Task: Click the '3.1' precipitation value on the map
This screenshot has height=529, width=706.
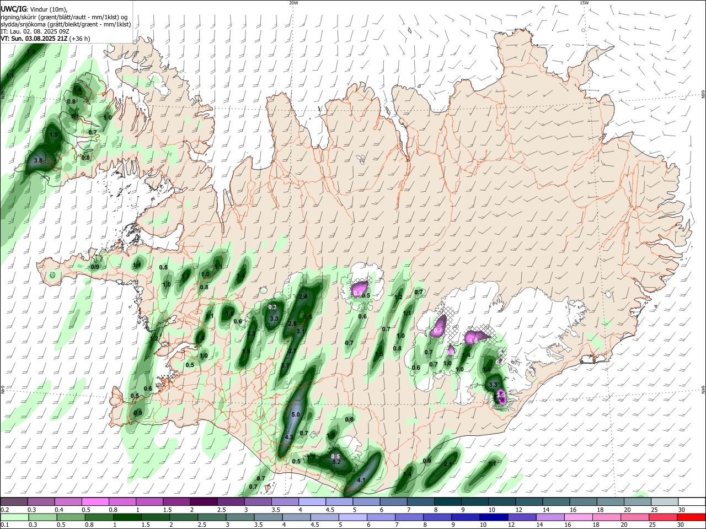Action: [x=301, y=331]
